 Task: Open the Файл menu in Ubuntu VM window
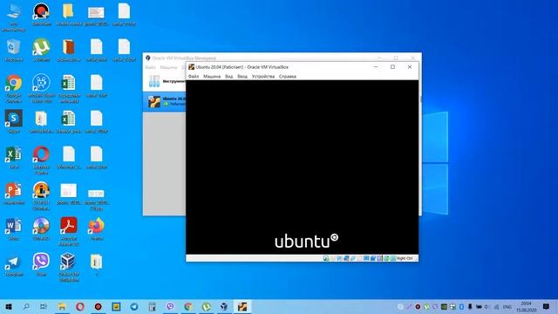click(x=194, y=76)
